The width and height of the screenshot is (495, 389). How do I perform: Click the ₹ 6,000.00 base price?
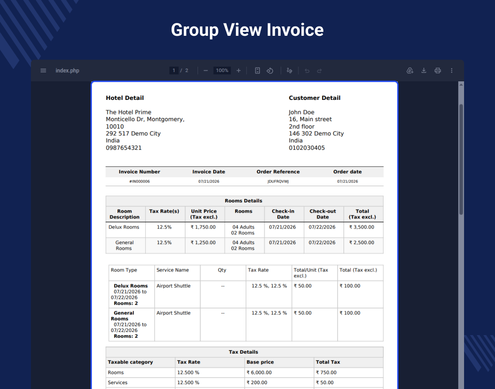(x=259, y=373)
